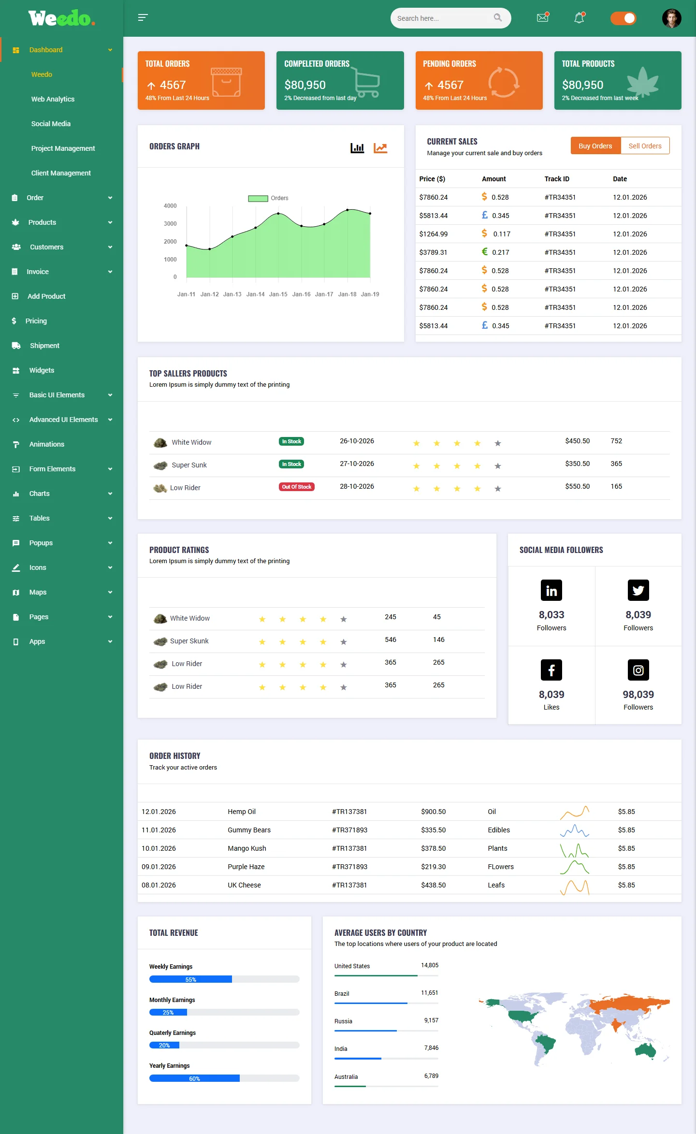Click the Total Products leaf icon
Image resolution: width=696 pixels, height=1134 pixels.
(x=643, y=81)
